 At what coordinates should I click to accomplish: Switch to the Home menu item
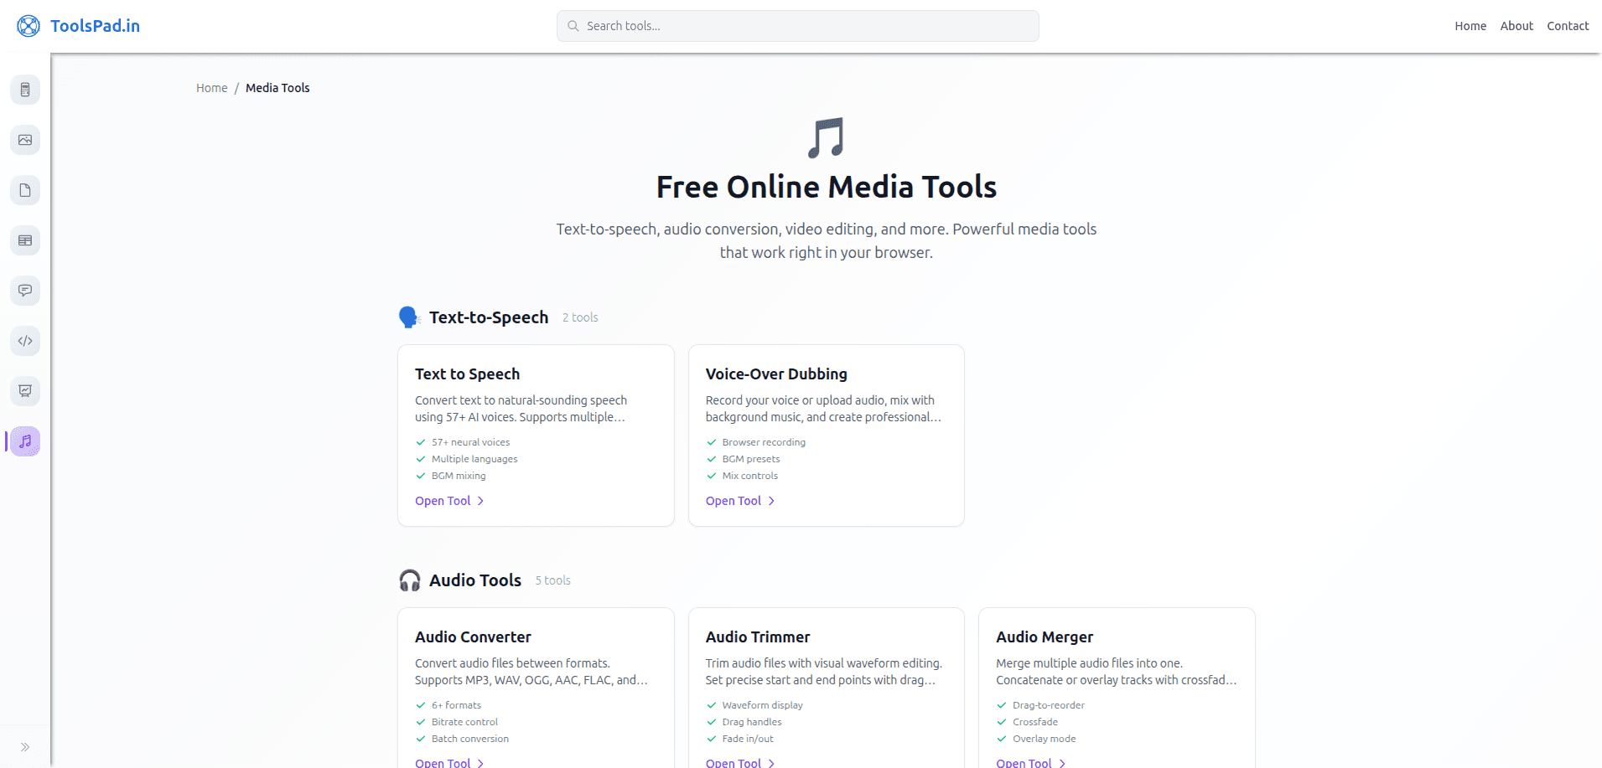pos(1470,25)
